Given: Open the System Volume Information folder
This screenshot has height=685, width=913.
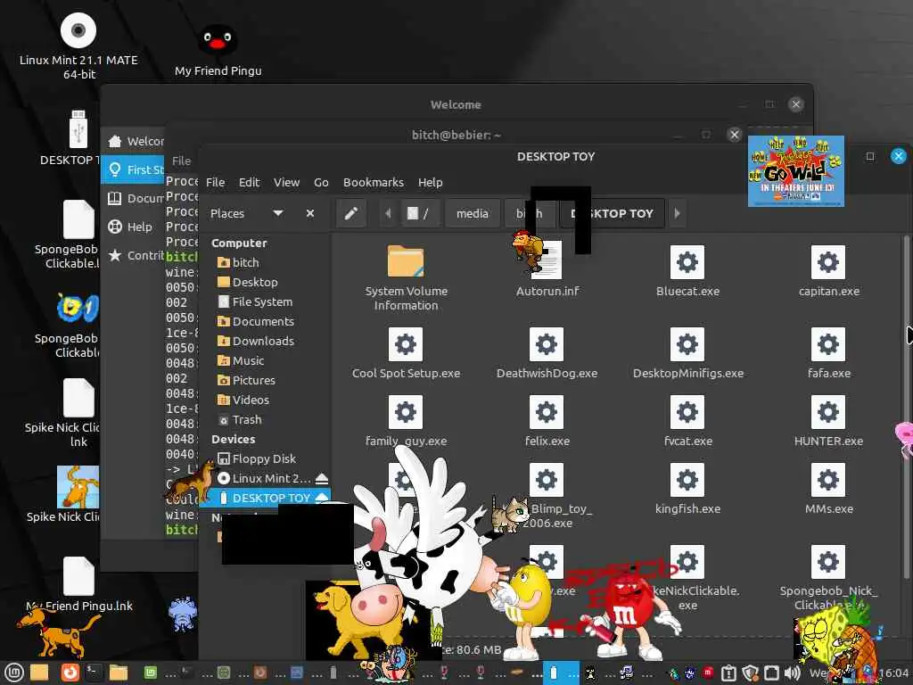Looking at the screenshot, I should coord(406,261).
